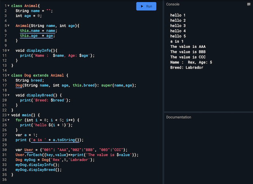253x184 pixels.
Task: Click 'breed' field on line 16
Action: click(x=36, y=80)
